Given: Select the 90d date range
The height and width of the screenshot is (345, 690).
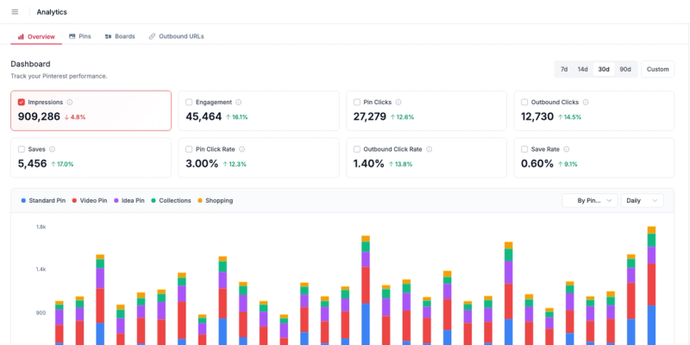Looking at the screenshot, I should coord(625,69).
